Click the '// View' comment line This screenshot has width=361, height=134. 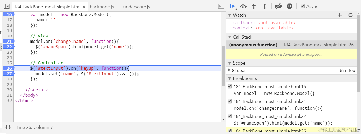point(39,36)
